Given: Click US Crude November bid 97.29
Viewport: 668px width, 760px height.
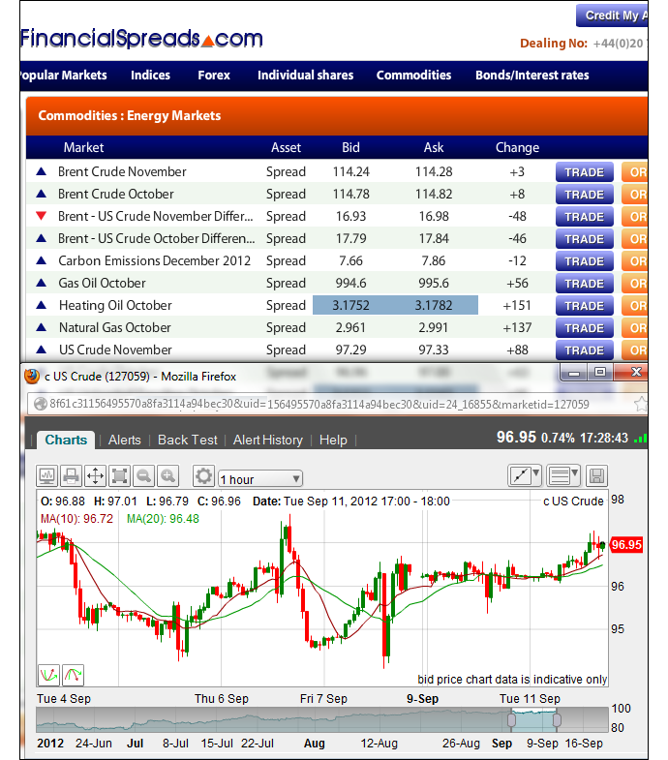Looking at the screenshot, I should point(351,350).
